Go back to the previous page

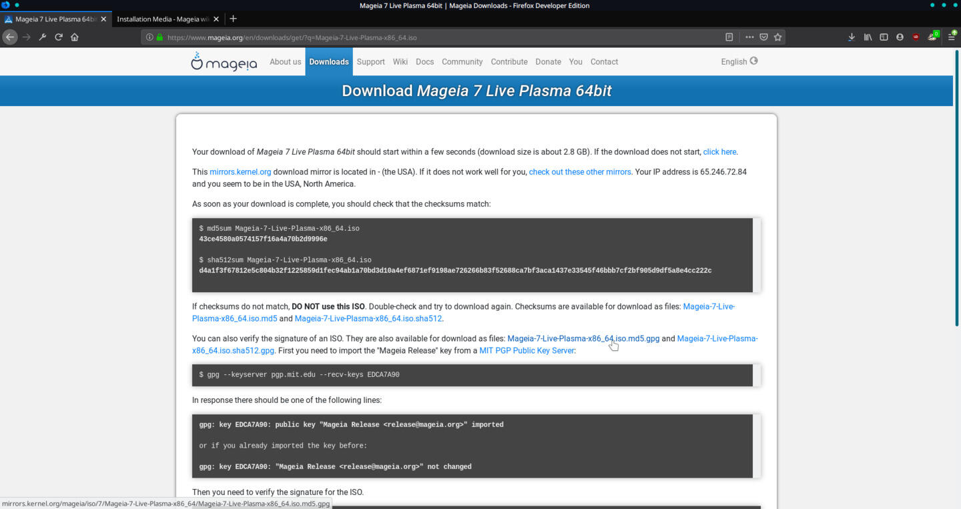(x=10, y=37)
